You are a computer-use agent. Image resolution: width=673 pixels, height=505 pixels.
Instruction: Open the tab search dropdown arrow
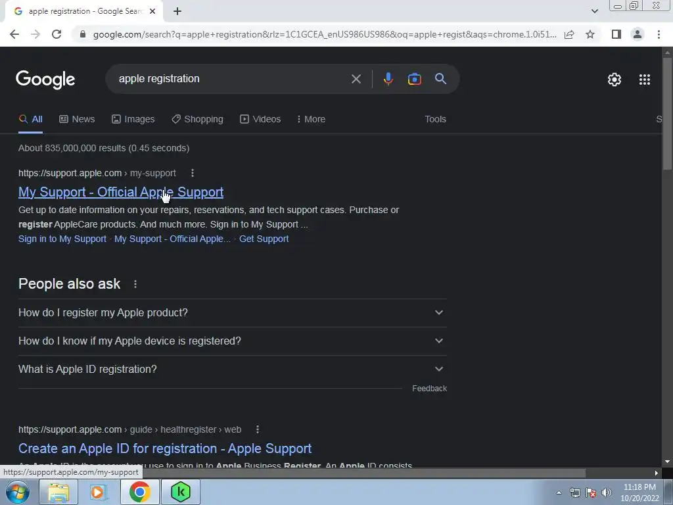pos(594,11)
